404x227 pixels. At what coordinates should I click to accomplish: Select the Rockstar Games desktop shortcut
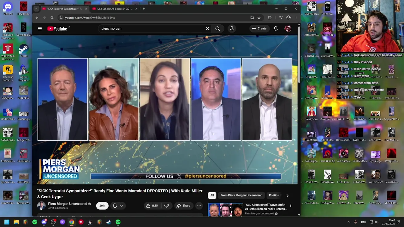[x=8, y=73]
